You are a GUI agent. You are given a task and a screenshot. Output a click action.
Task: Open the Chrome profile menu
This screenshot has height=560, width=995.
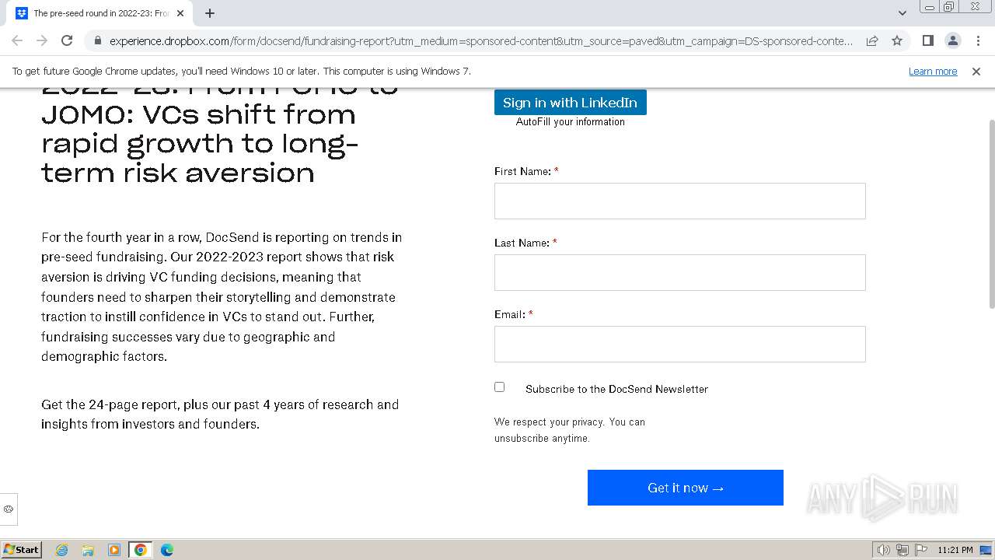(x=953, y=40)
